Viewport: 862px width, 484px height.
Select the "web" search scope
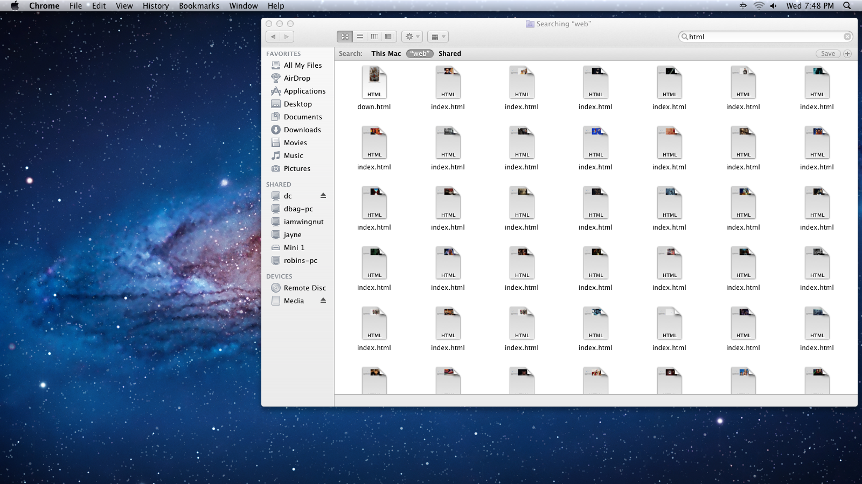coord(420,54)
